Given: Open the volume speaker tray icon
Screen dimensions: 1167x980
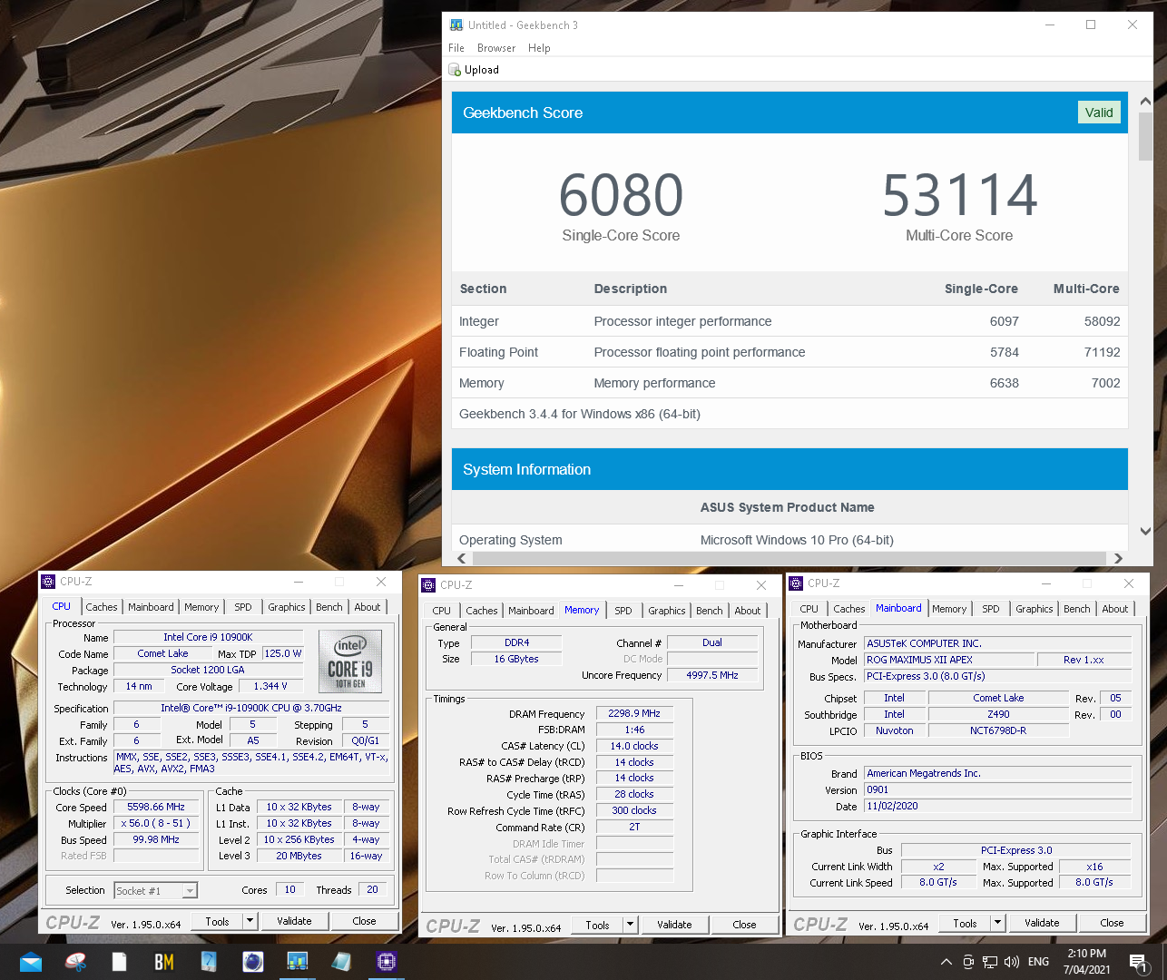Looking at the screenshot, I should 1012,962.
